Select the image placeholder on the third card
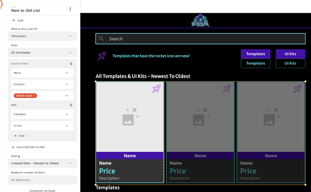The width and height of the screenshot is (311, 192). [x=271, y=117]
